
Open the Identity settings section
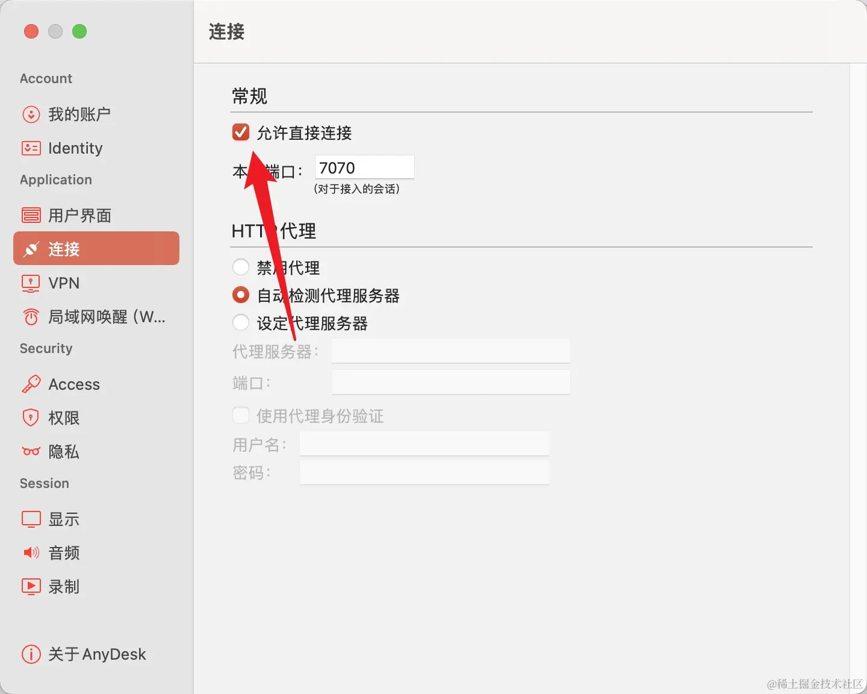point(96,148)
